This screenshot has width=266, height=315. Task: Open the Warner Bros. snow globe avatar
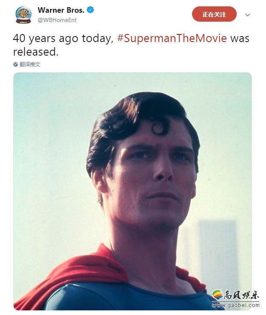(x=23, y=15)
